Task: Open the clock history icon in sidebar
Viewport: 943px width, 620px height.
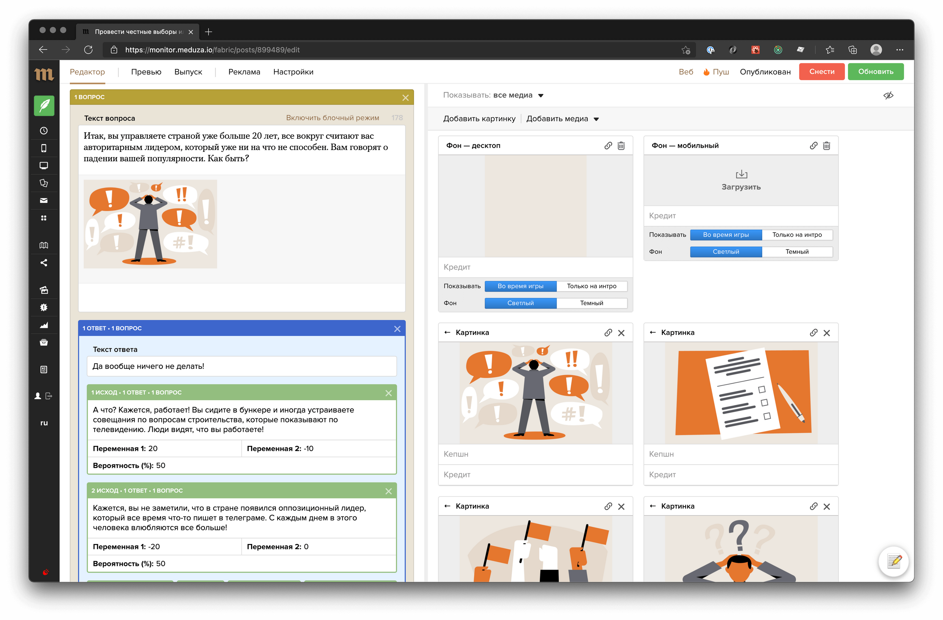Action: click(44, 131)
